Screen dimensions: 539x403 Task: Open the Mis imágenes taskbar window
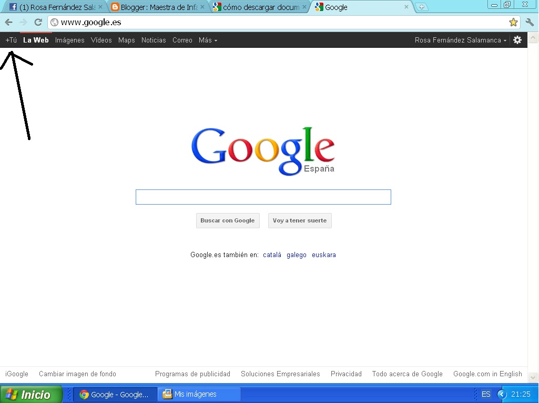click(x=199, y=395)
